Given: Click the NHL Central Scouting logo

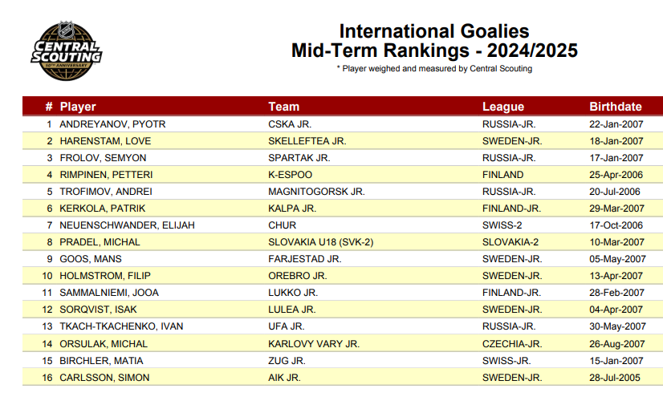Looking at the screenshot, I should [x=67, y=50].
